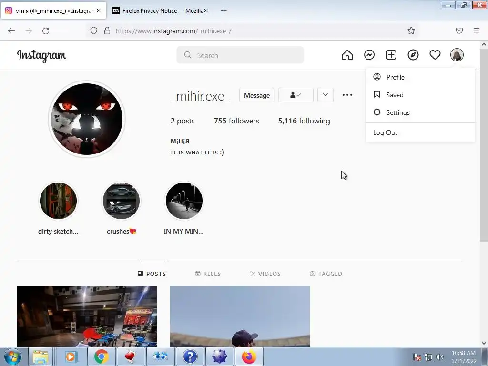Click Firefox back arrow
The height and width of the screenshot is (366, 488).
point(11,31)
